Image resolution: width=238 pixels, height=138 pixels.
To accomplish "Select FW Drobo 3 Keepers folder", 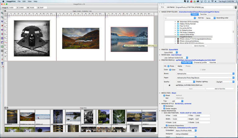I will 187,32.
